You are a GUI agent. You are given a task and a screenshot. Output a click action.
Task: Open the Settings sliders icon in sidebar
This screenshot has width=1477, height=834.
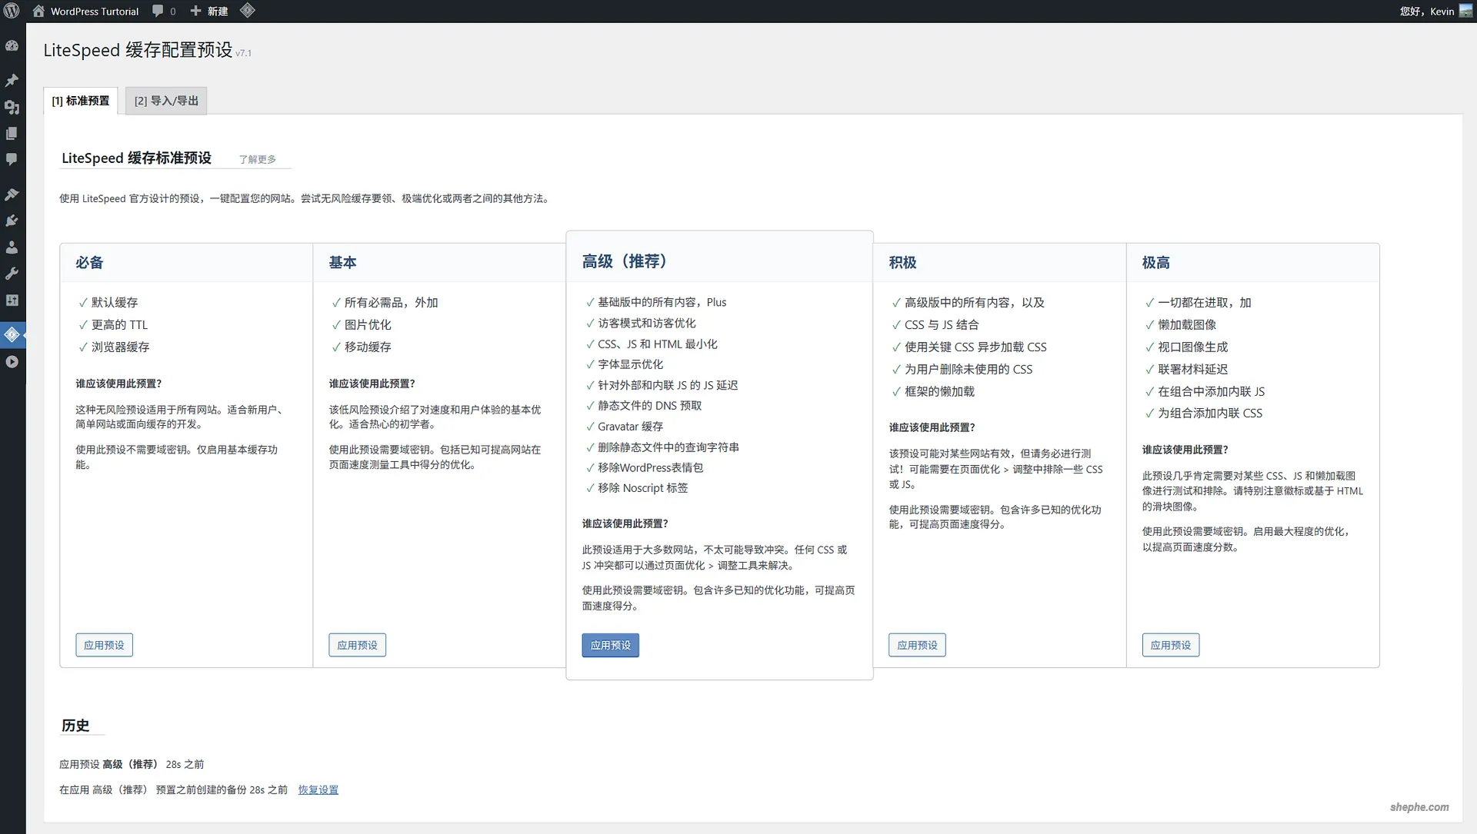pos(12,301)
